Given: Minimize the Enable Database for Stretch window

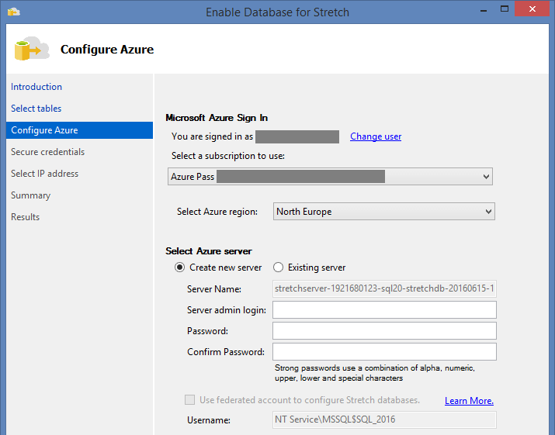Looking at the screenshot, I should tap(484, 10).
